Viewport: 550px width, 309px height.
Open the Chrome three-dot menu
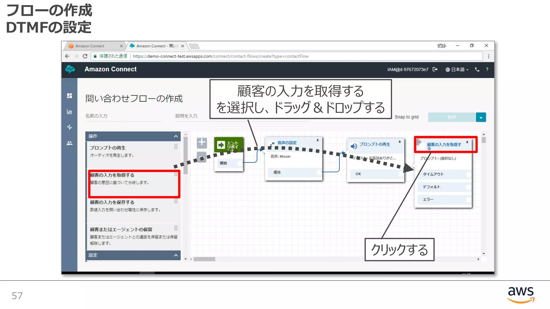tap(489, 56)
